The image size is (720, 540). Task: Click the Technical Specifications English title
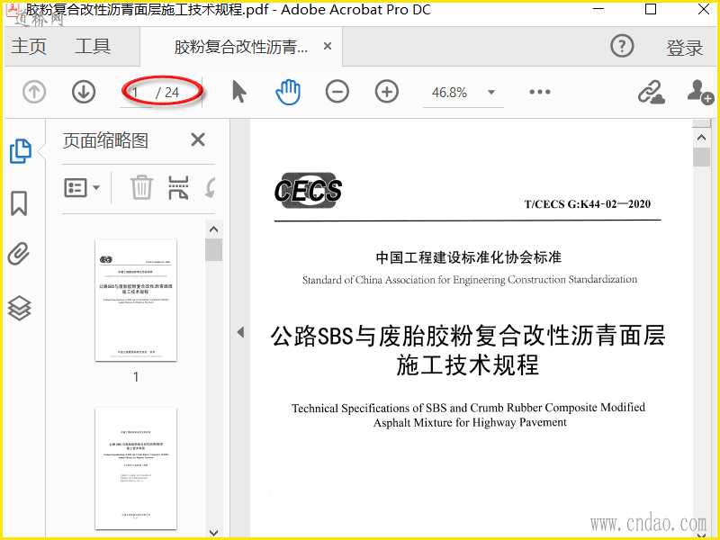pyautogui.click(x=468, y=415)
